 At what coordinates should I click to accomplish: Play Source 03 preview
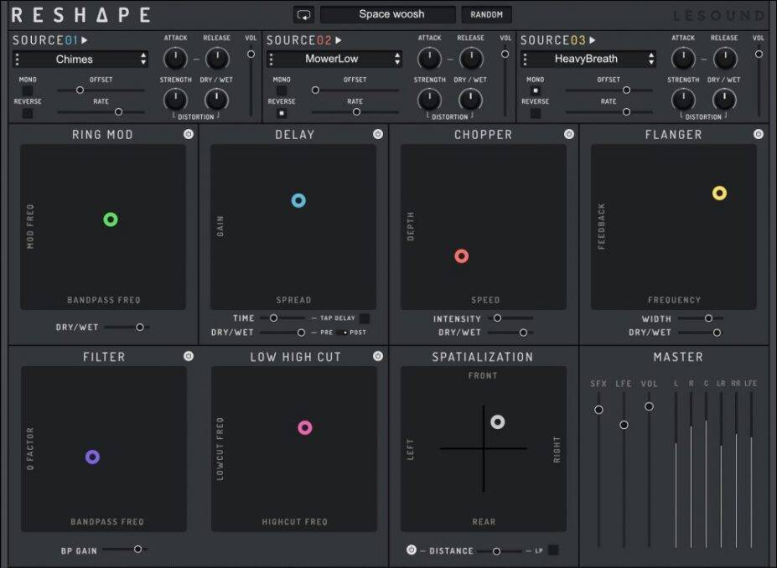click(x=592, y=40)
